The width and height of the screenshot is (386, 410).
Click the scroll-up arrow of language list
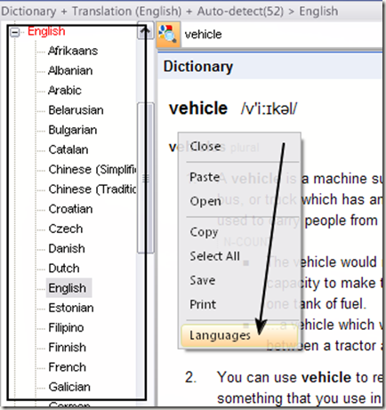coord(145,30)
